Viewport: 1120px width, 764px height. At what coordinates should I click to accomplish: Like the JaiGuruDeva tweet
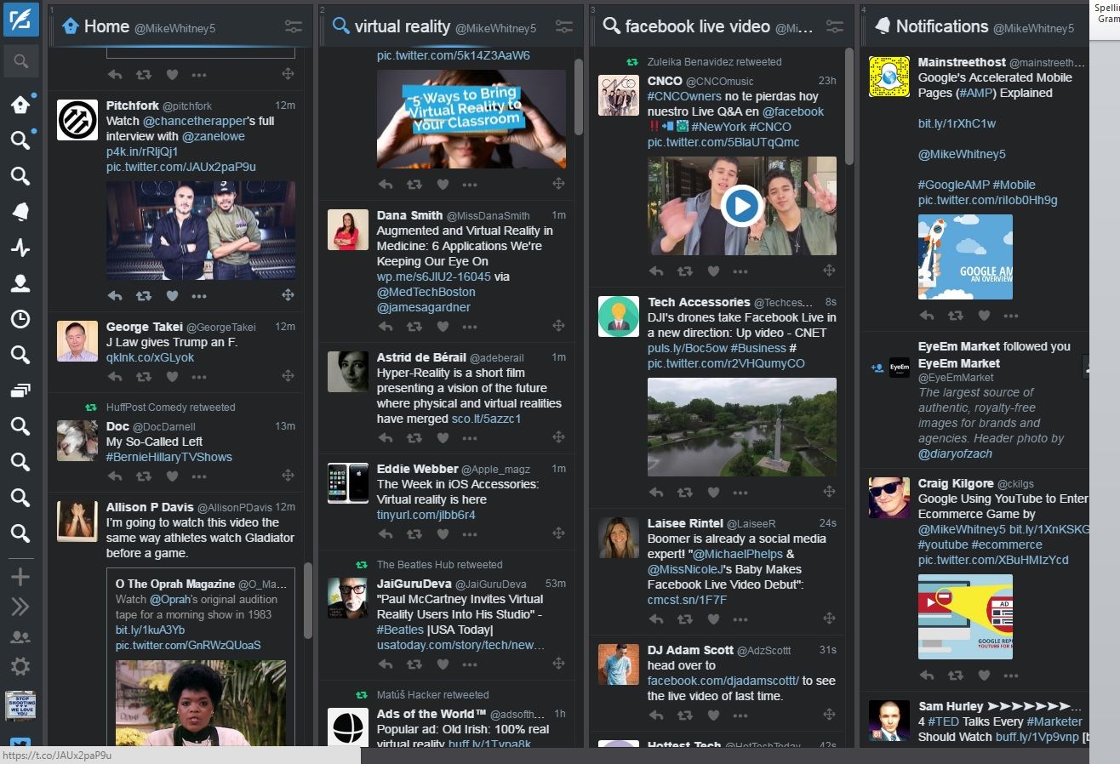click(443, 664)
